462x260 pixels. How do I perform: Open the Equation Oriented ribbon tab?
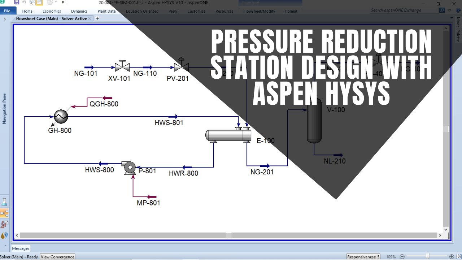click(x=142, y=11)
